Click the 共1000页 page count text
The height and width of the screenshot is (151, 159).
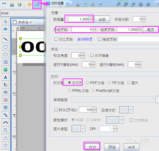point(85,39)
